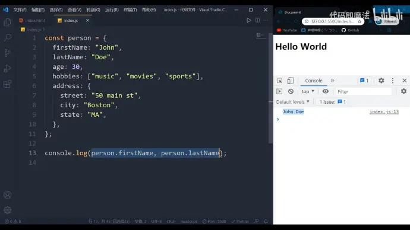
Task: Open the 文件(F) menu
Action: (20, 10)
